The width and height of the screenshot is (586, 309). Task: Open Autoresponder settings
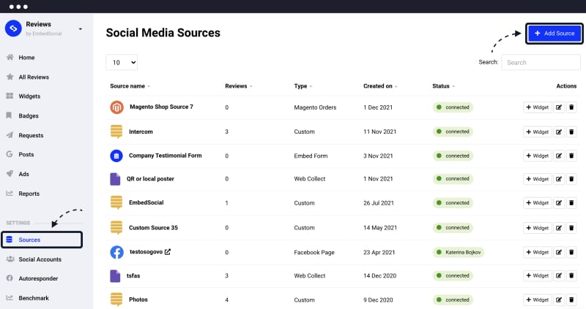[x=38, y=278]
